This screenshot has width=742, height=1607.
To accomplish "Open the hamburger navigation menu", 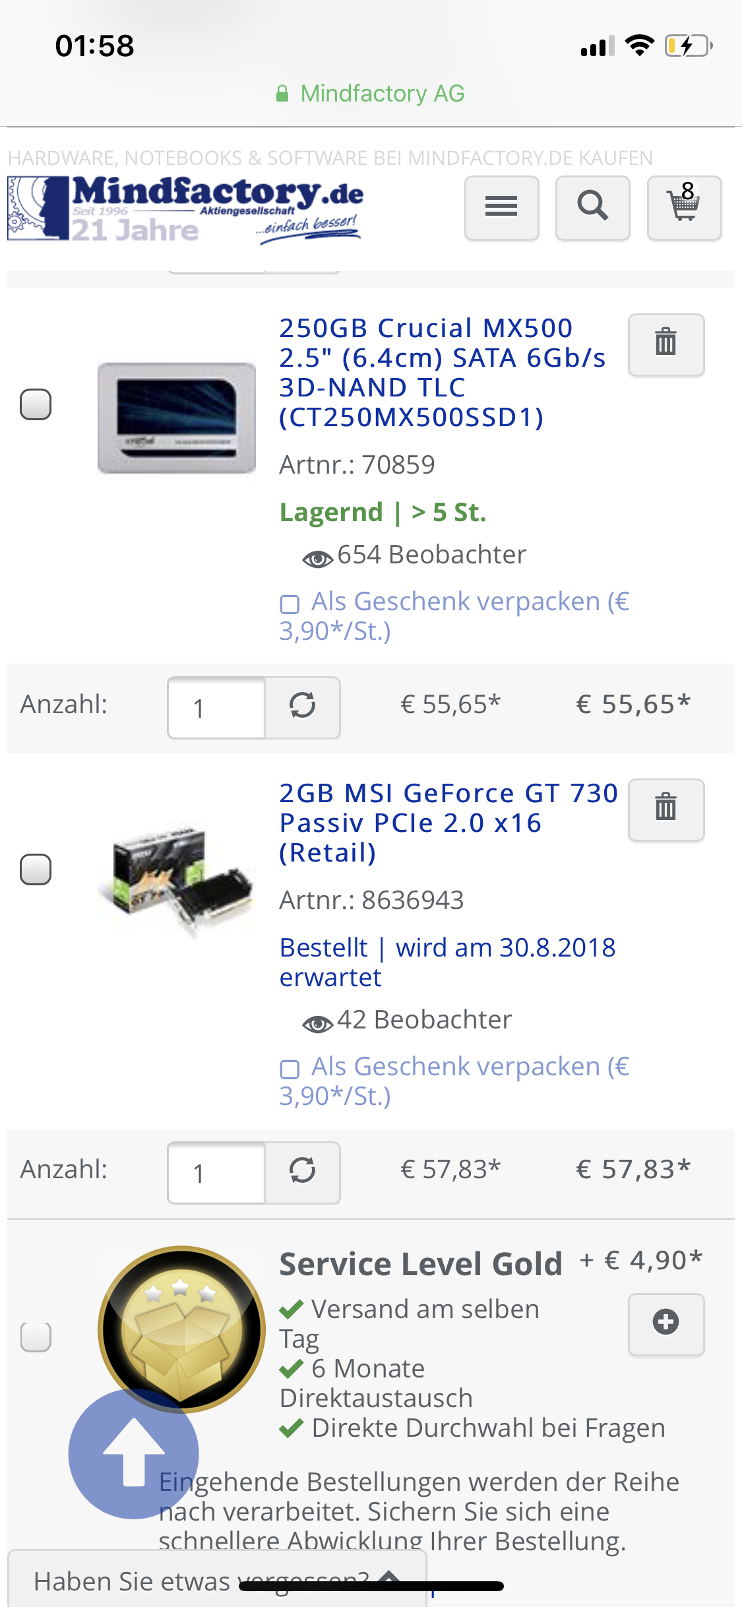I will 501,208.
